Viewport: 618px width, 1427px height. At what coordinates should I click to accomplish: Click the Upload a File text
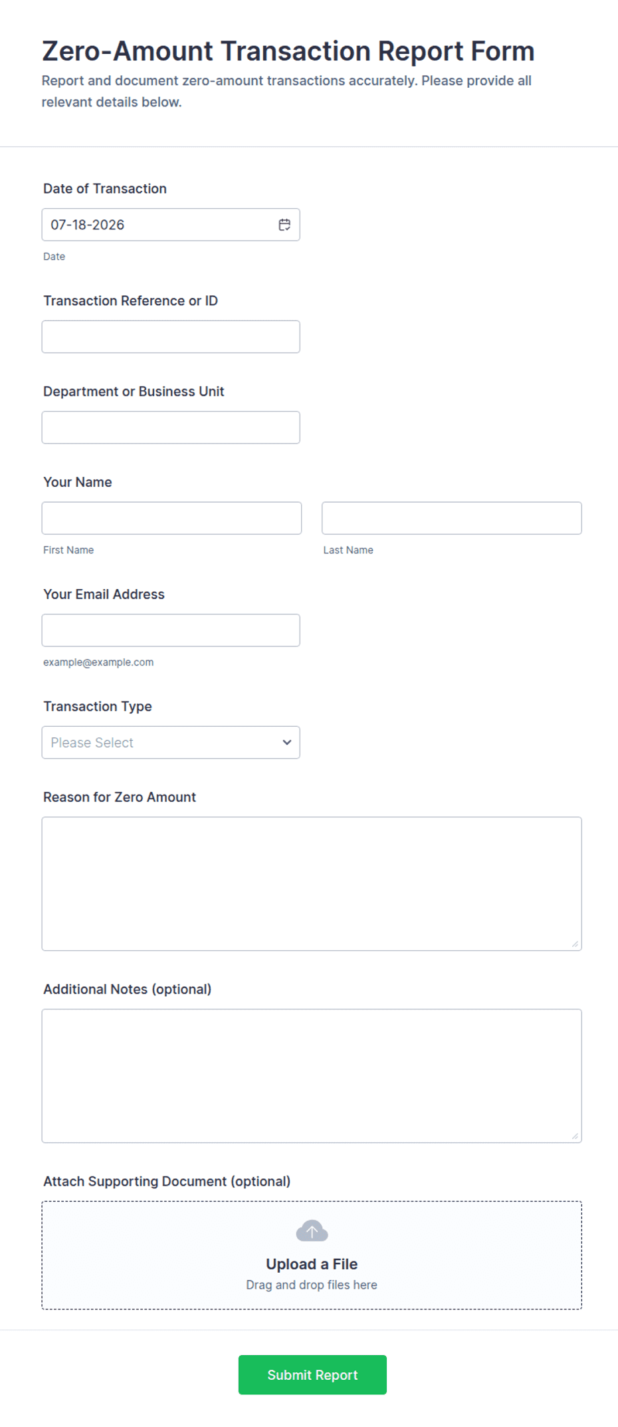pyautogui.click(x=312, y=1264)
